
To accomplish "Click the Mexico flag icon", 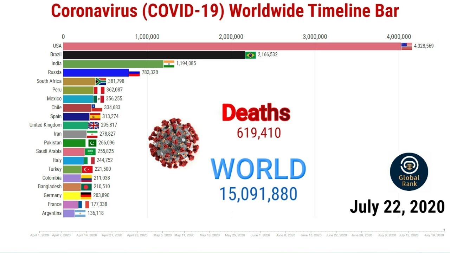I will [99, 99].
